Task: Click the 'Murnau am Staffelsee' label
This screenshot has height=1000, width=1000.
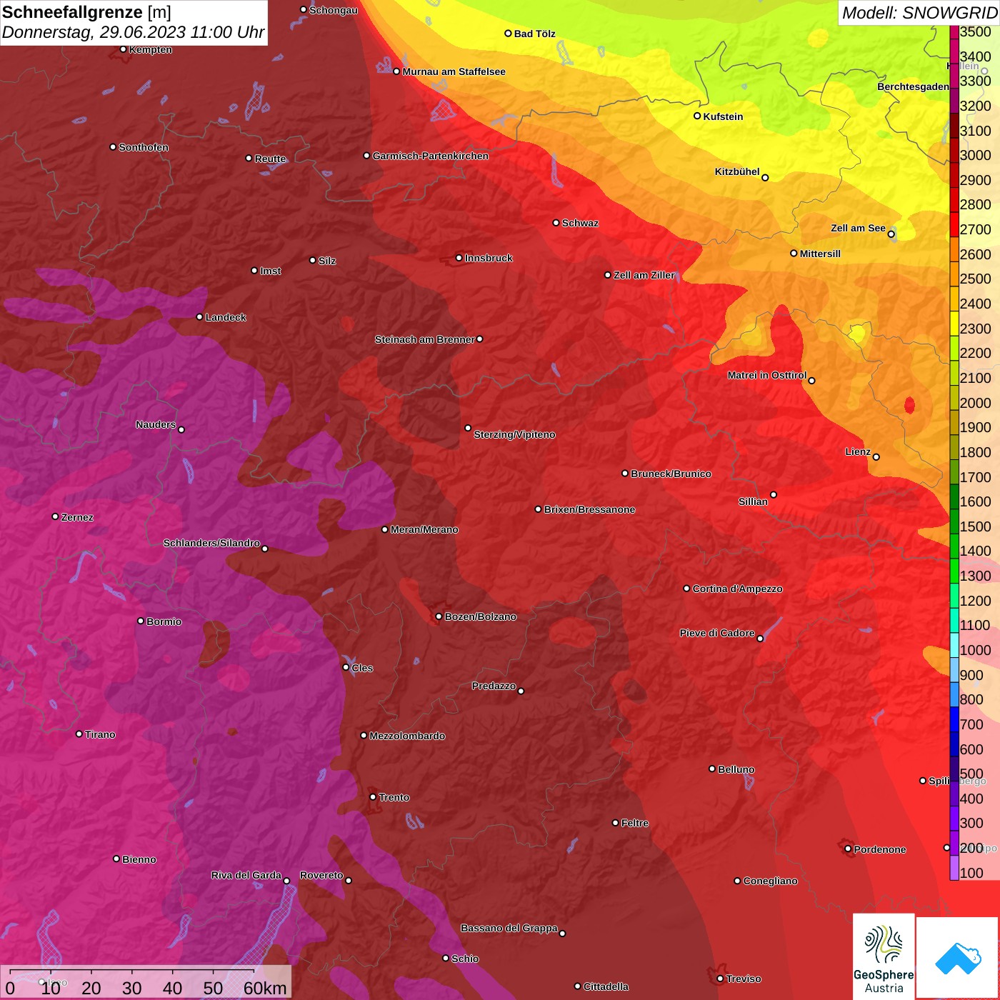Action: pos(454,71)
